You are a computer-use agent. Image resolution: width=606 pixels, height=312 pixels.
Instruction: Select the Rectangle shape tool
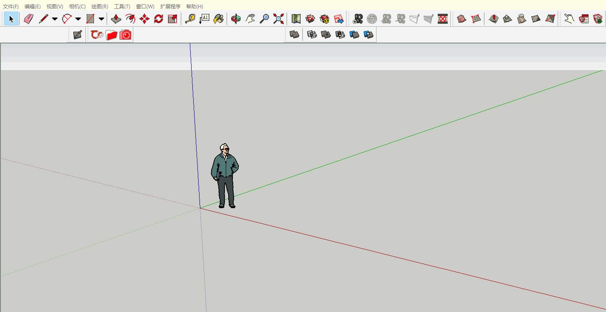[x=90, y=19]
